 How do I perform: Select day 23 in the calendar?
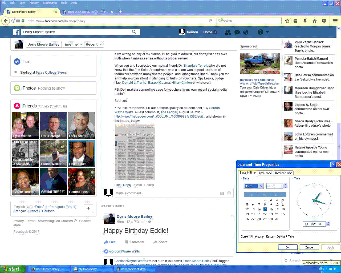(x=271, y=214)
